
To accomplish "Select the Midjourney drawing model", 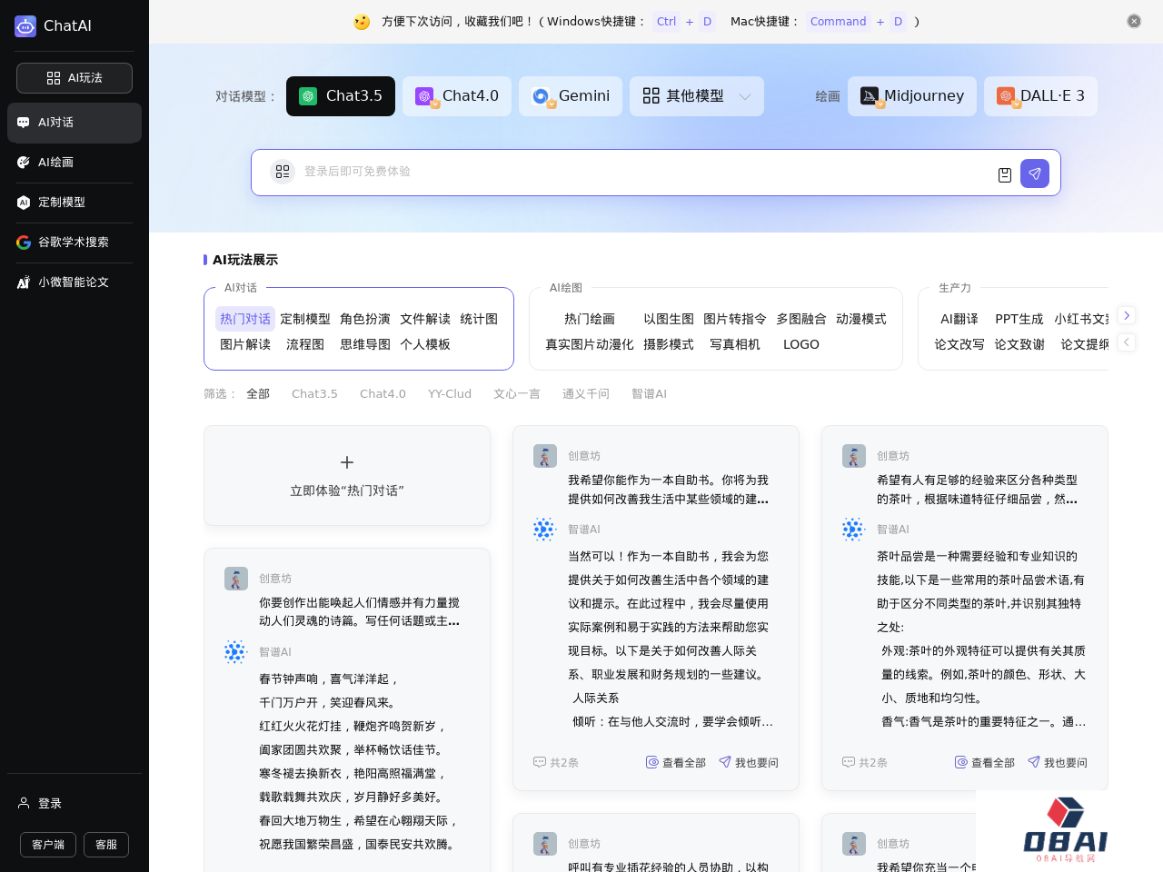I will 911,96.
